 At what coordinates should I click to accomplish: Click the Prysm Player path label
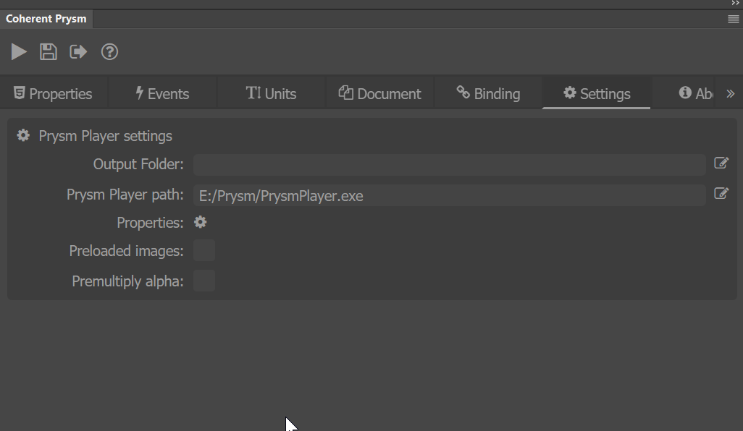[x=125, y=195]
